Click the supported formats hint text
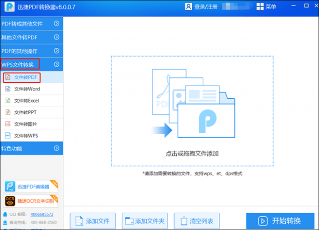 tap(192, 174)
